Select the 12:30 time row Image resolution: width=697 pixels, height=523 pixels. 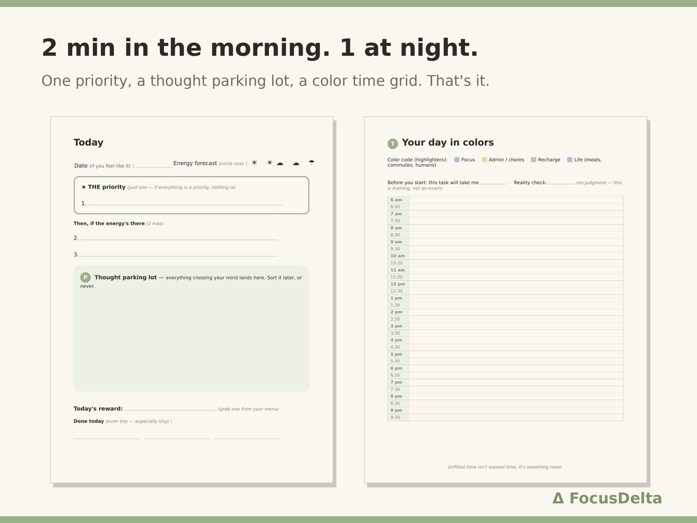505,291
